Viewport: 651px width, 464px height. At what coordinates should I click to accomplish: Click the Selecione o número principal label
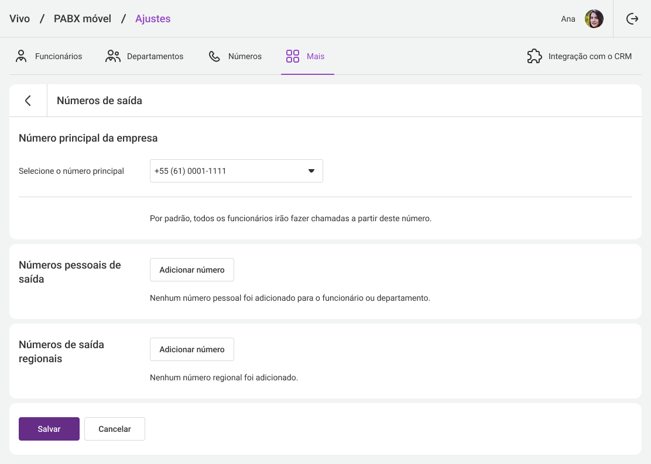click(71, 171)
